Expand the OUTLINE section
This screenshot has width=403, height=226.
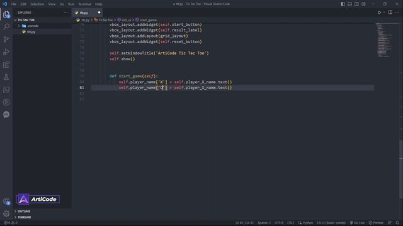24,212
